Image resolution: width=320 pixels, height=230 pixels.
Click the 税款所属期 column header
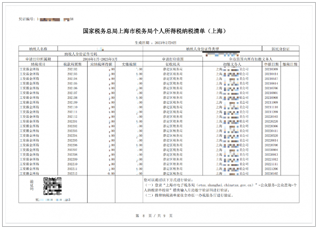pyautogui.click(x=73, y=64)
